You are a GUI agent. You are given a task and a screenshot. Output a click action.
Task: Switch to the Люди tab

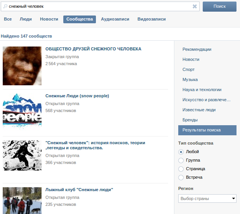[x=26, y=19]
